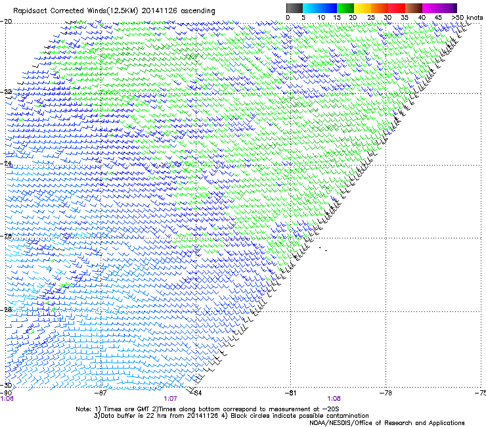The image size is (486, 427).
Task: Click the '-78' longitude axis label
Action: click(386, 393)
